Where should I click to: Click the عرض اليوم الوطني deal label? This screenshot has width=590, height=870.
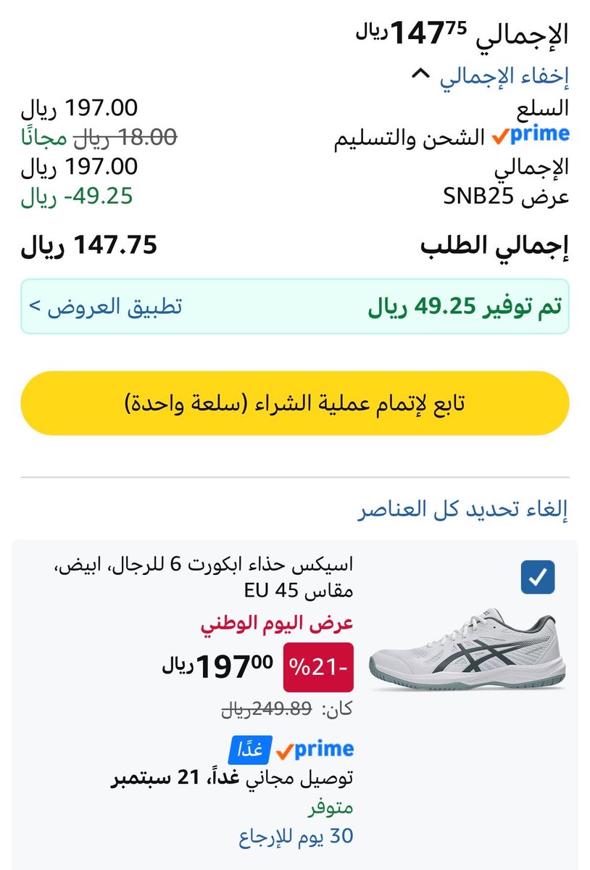click(277, 623)
